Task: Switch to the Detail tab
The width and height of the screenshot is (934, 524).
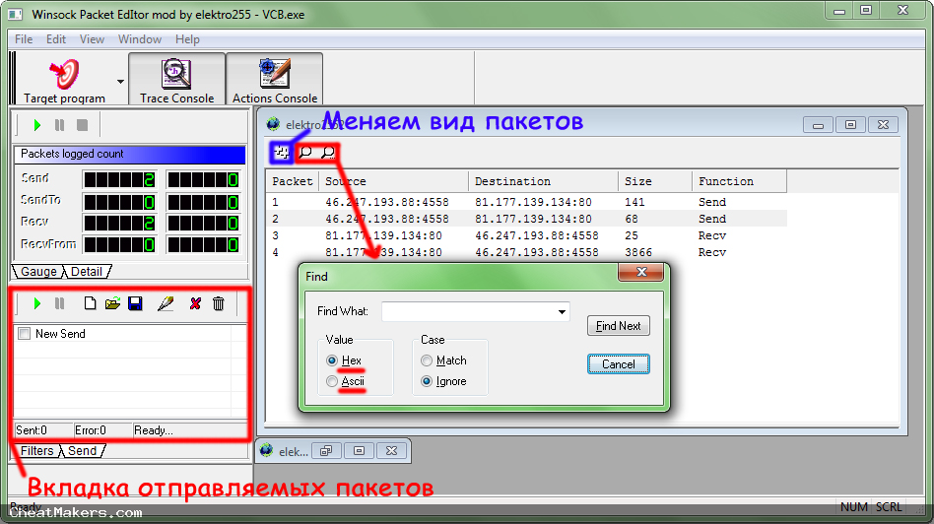Action: [x=87, y=272]
